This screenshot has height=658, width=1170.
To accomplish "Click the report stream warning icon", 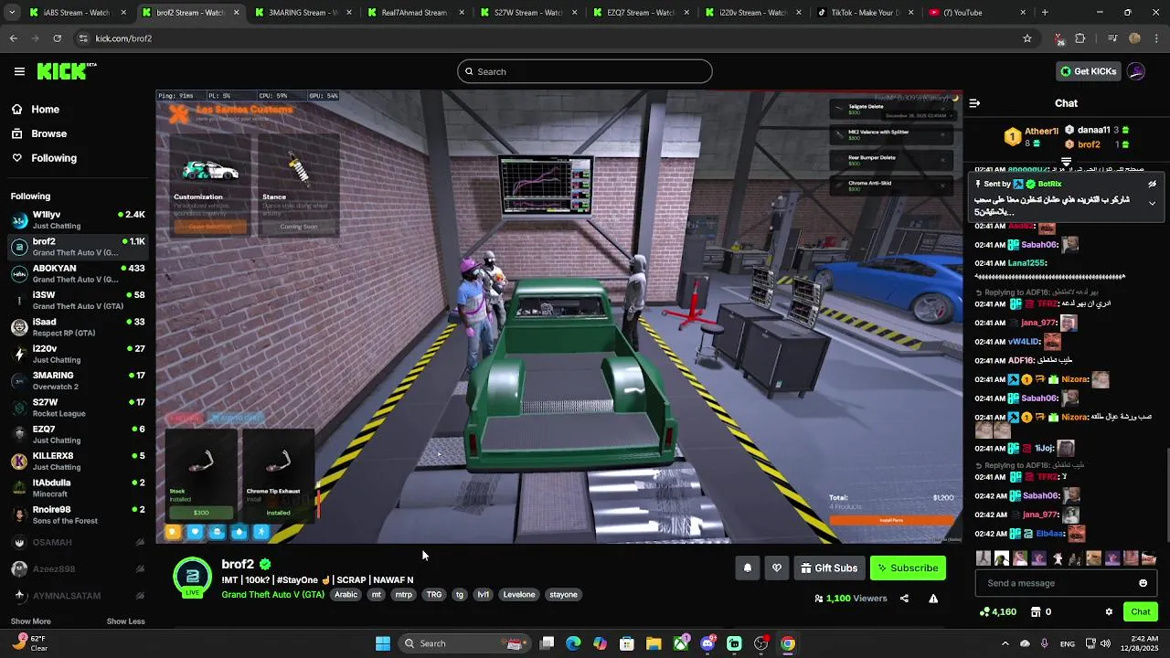I will (x=933, y=599).
